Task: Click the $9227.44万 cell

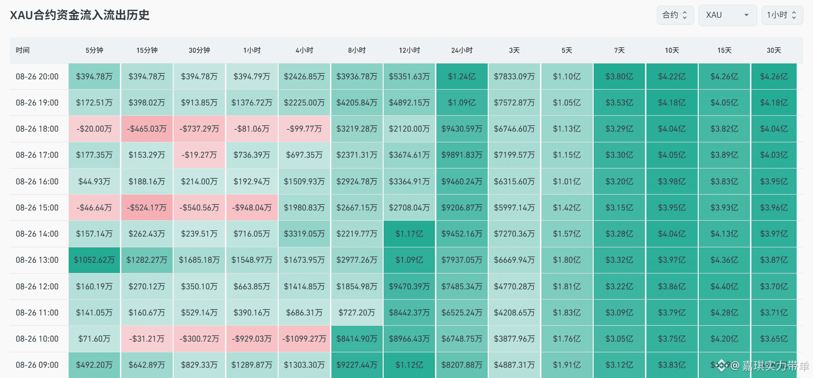Action: tap(357, 365)
